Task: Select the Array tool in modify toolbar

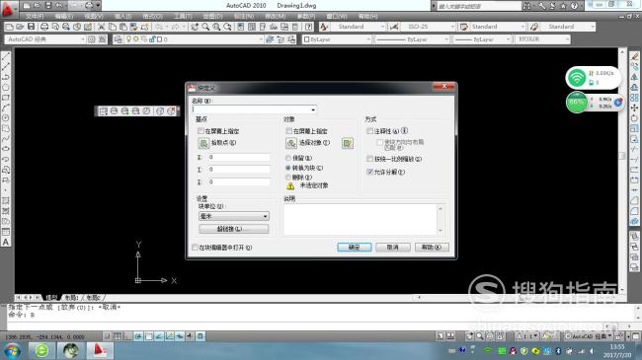Action: coord(634,98)
